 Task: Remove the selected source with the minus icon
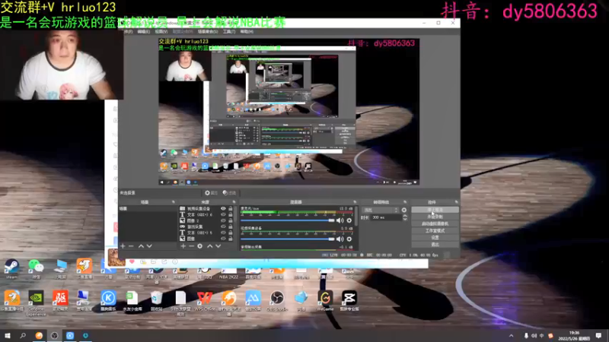click(x=191, y=246)
